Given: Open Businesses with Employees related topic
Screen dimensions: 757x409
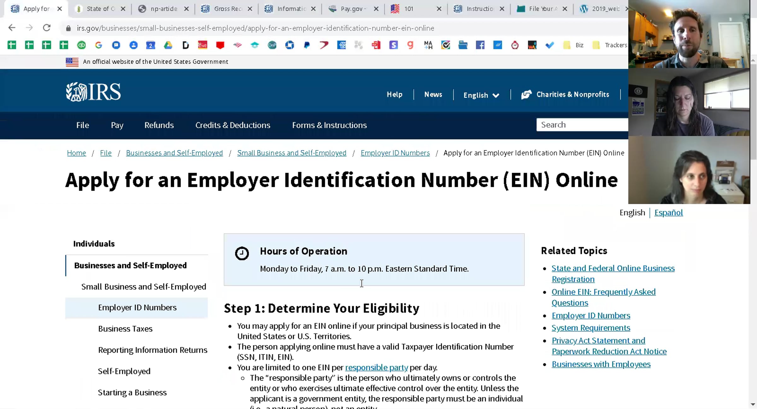Looking at the screenshot, I should 601,364.
